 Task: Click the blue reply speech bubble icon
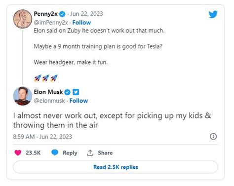(55, 152)
